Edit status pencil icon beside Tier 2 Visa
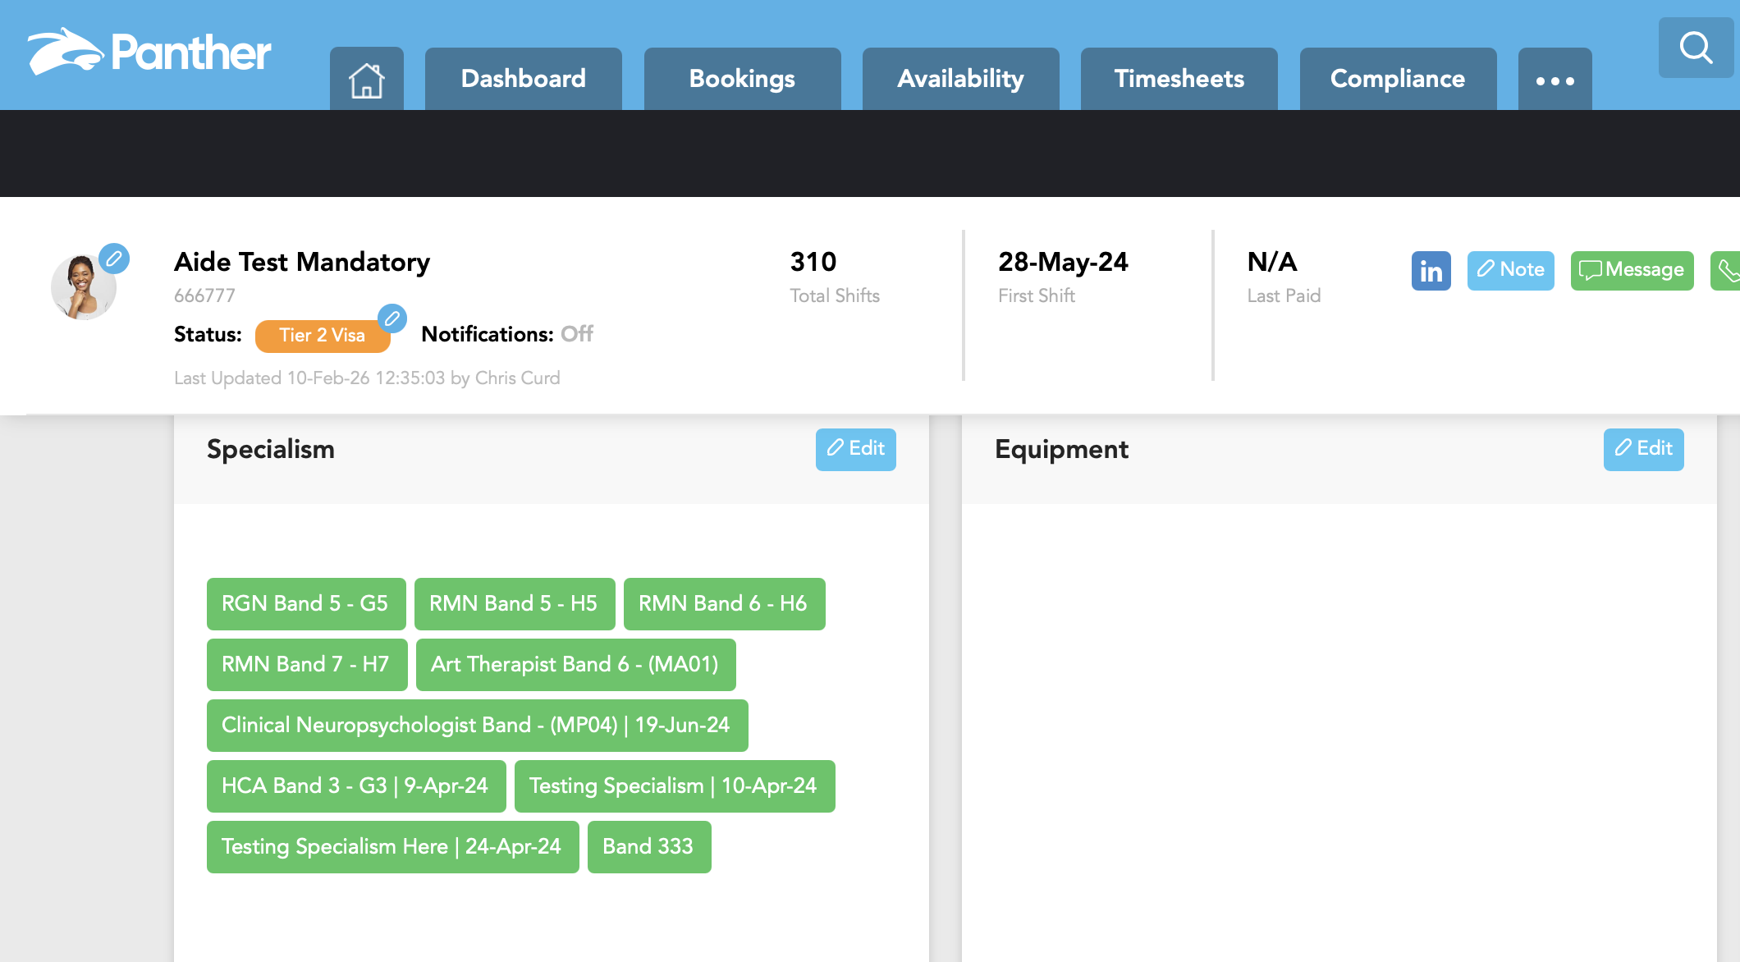 tap(392, 318)
